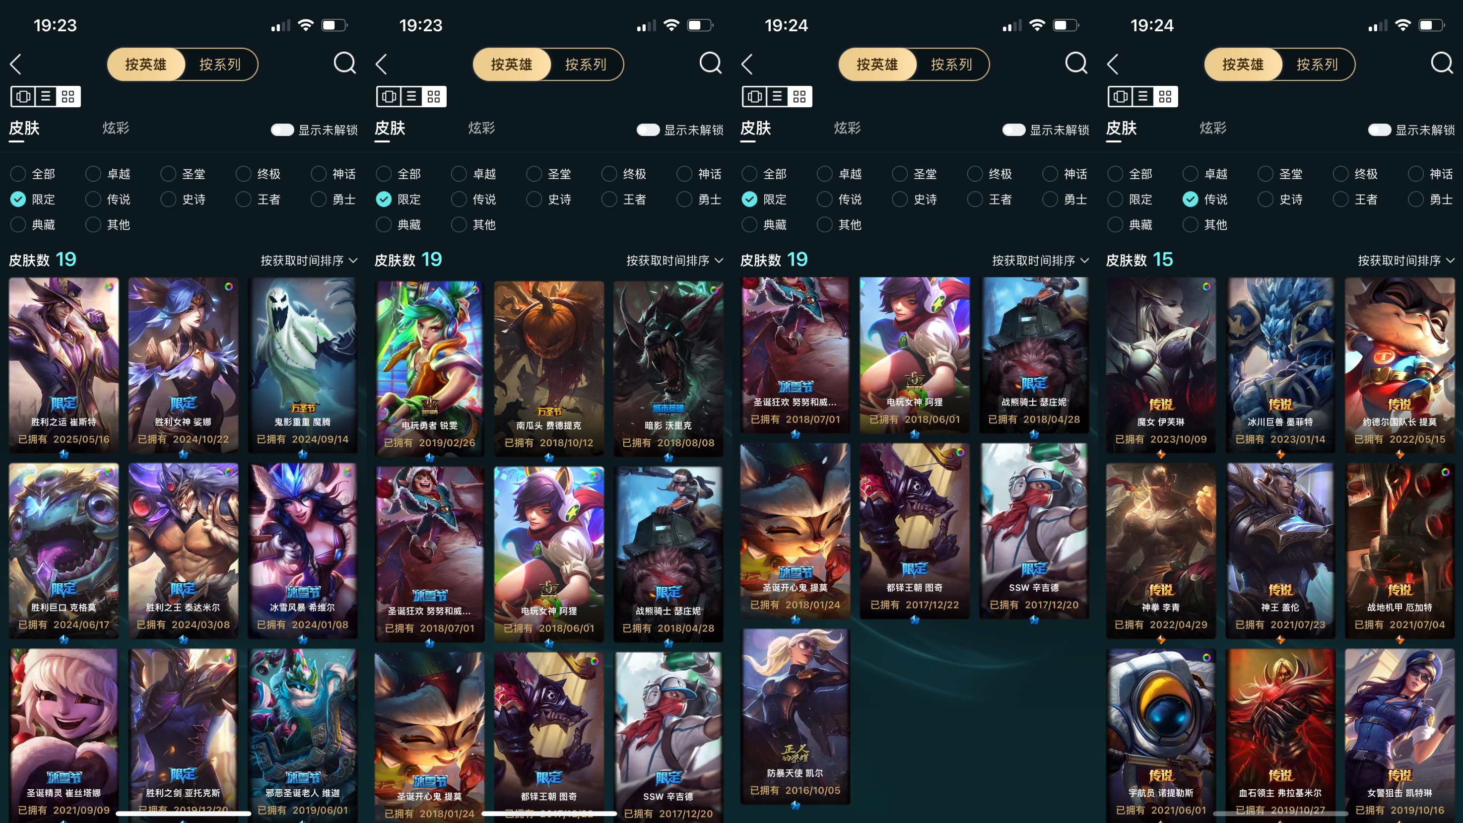1463x823 pixels.
Task: Uncheck the selected 传说 filter radio button
Action: (x=1190, y=200)
